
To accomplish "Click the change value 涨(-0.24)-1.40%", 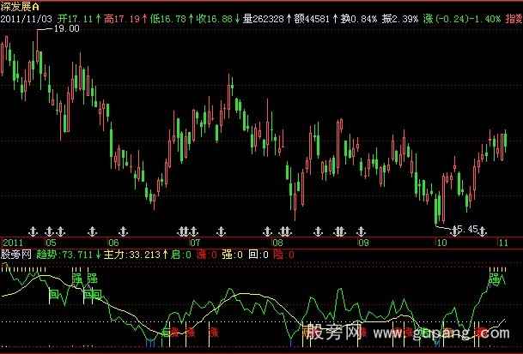I will coord(462,19).
